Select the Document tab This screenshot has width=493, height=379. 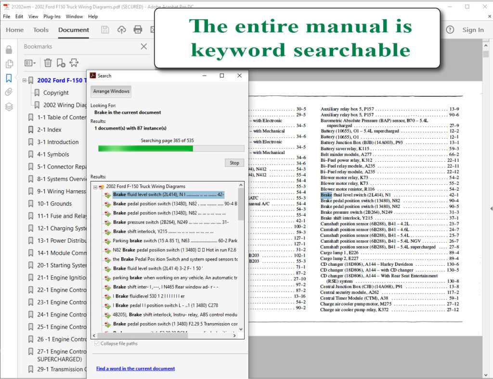pos(74,30)
